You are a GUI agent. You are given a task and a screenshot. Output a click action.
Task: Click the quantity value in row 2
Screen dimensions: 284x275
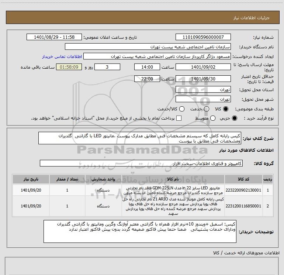tap(67, 206)
